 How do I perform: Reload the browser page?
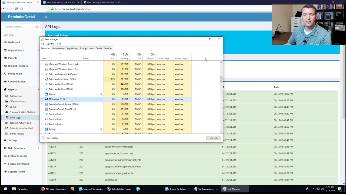coord(16,9)
